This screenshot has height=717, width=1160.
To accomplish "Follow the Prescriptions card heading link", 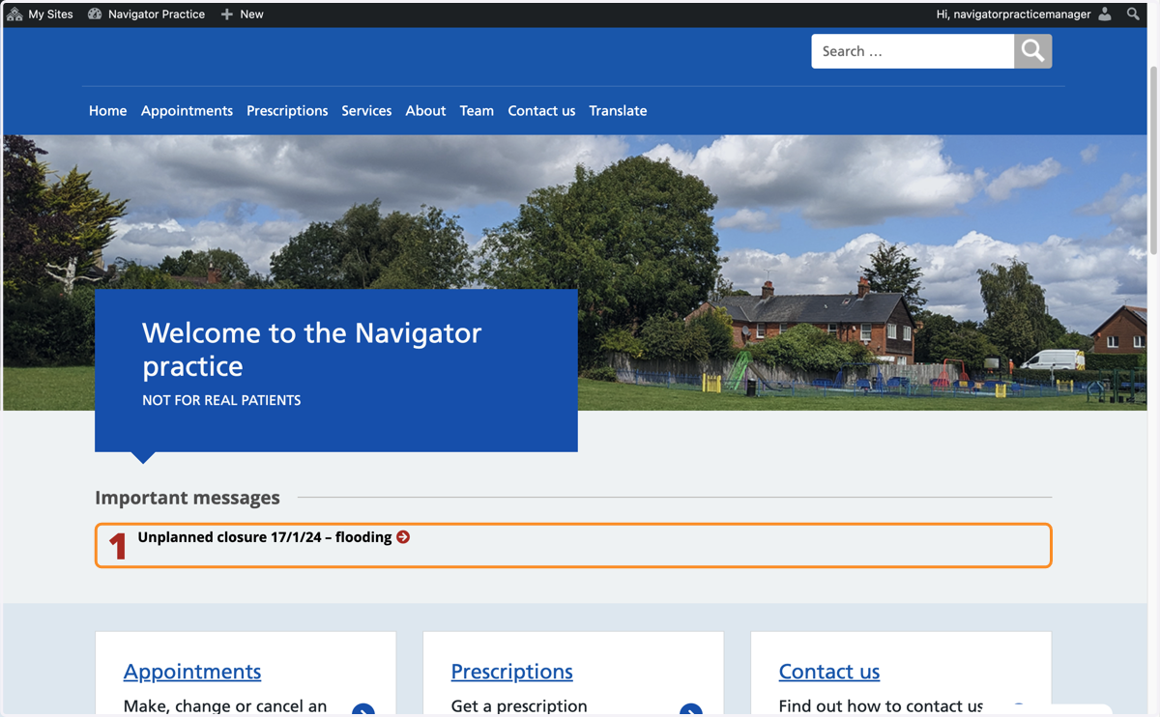I will click(511, 672).
